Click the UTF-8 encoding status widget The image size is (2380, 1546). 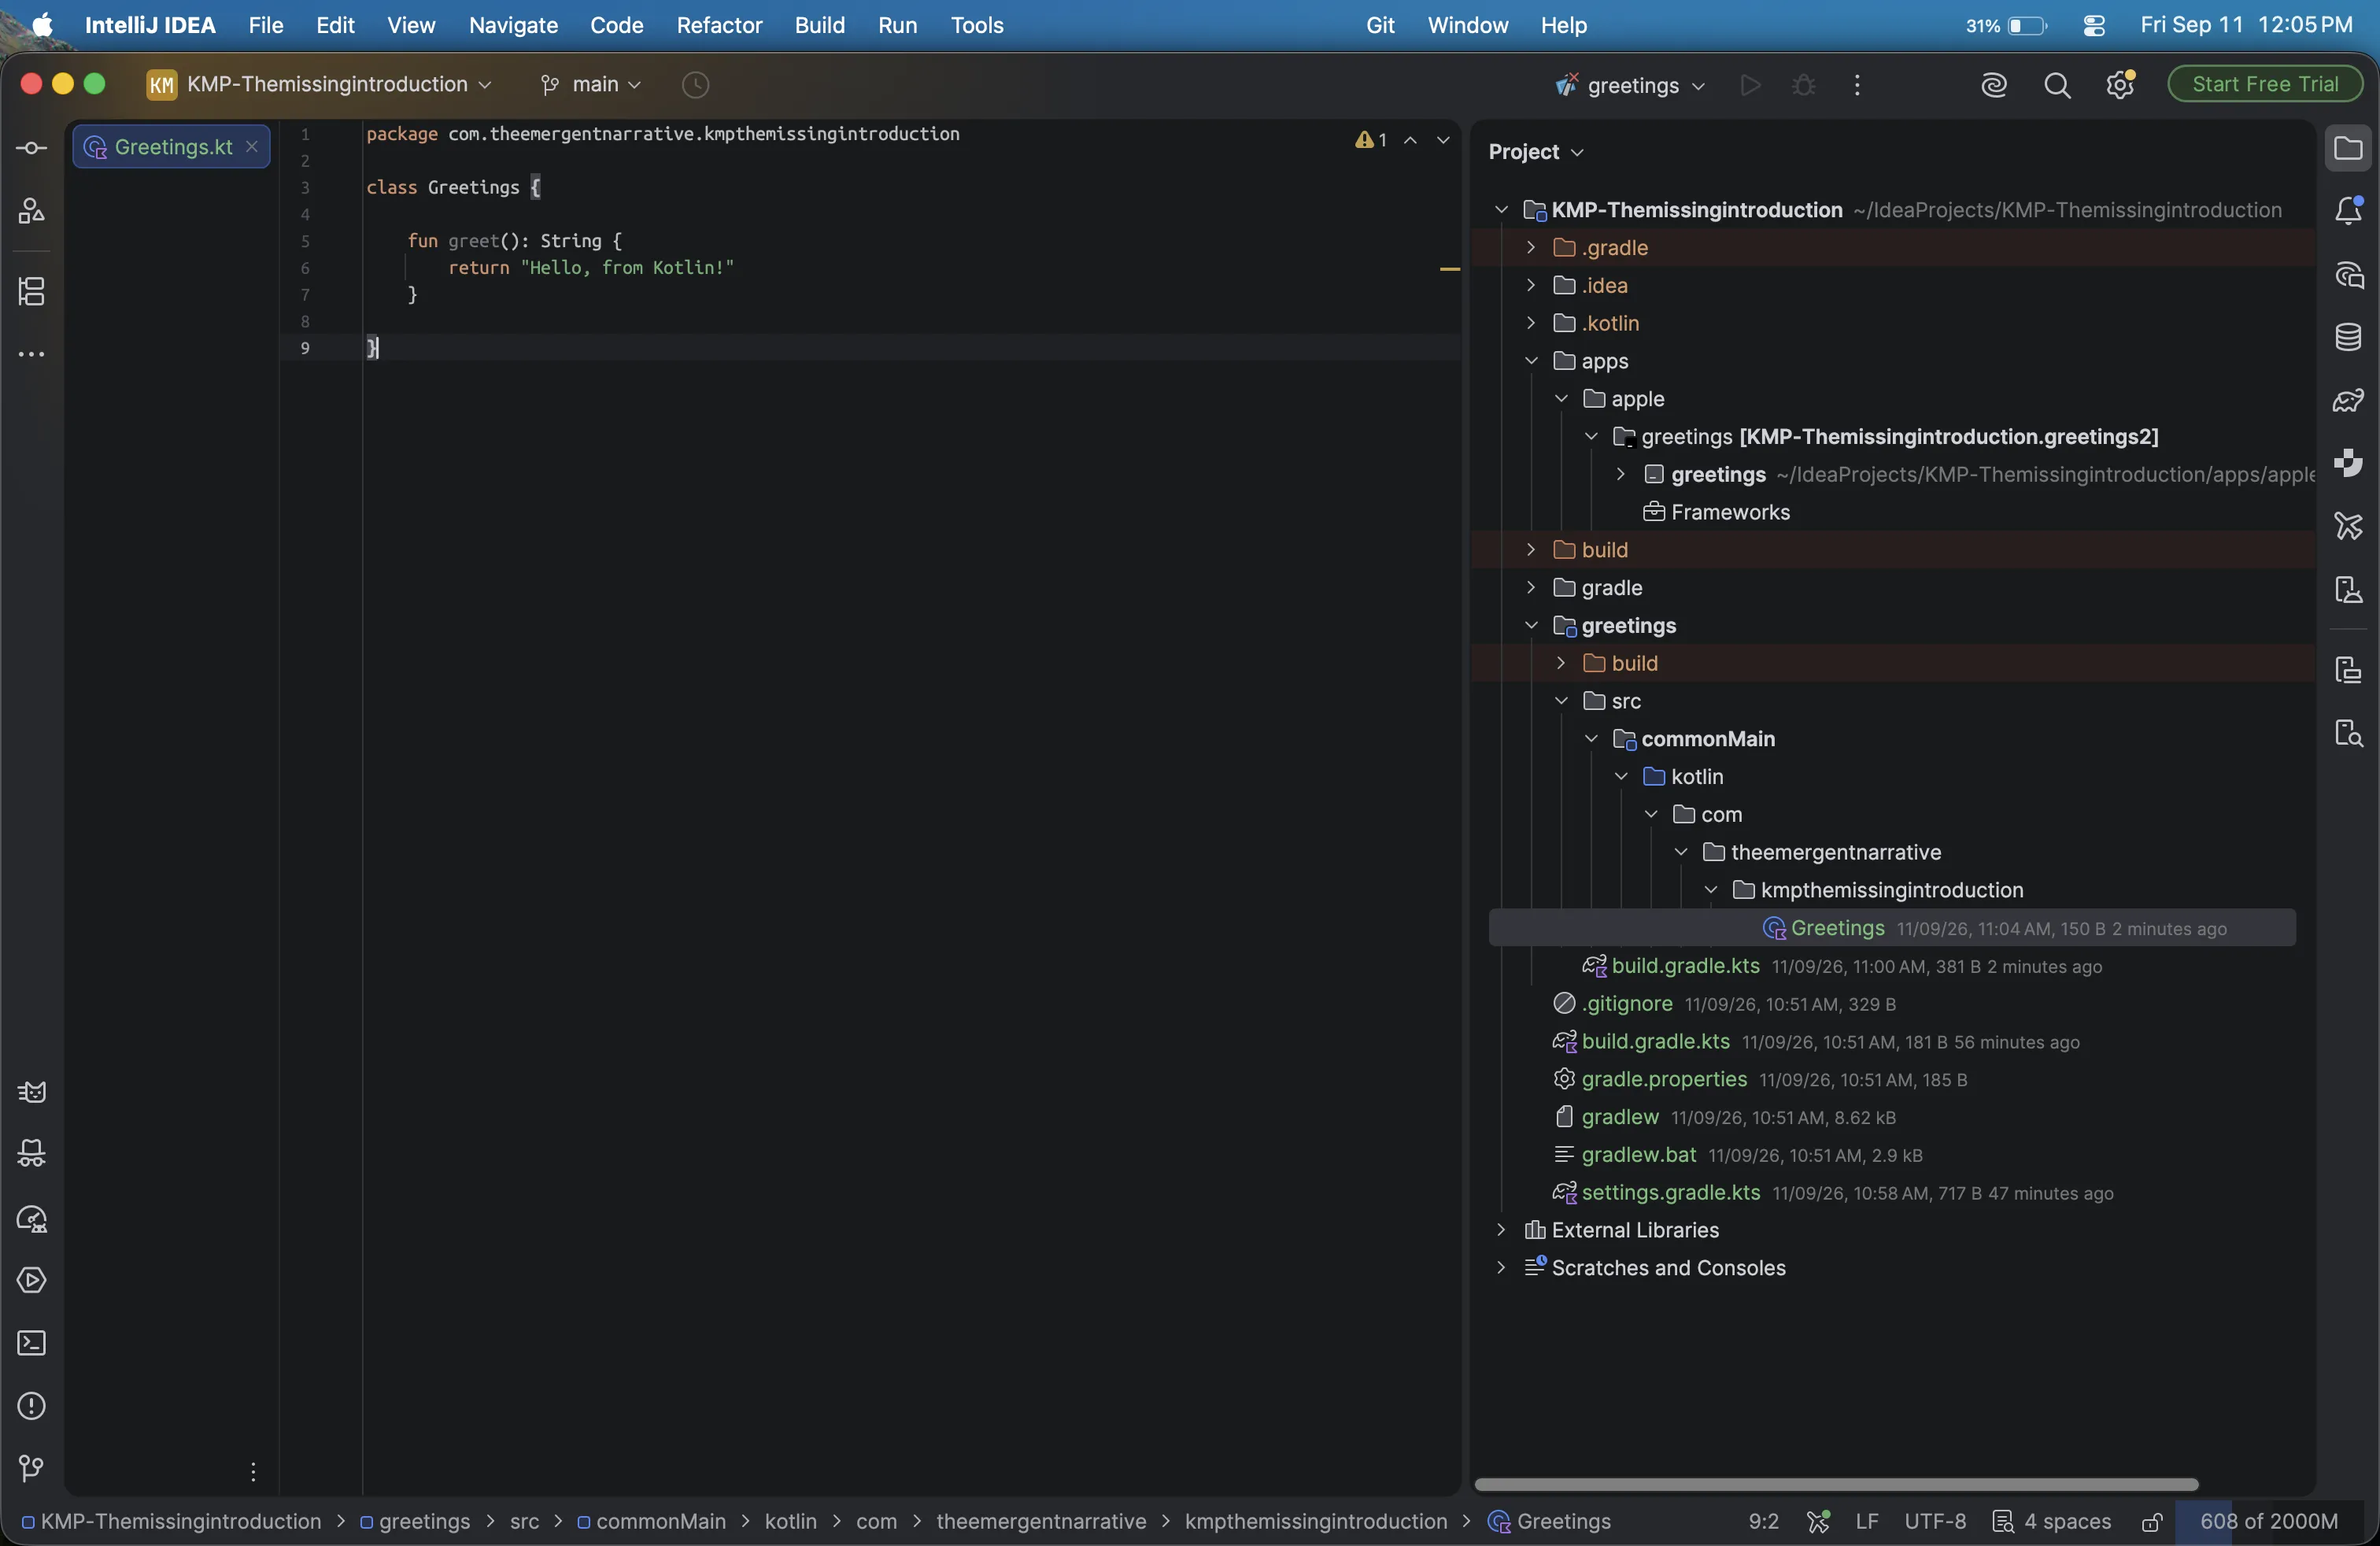(x=1935, y=1521)
